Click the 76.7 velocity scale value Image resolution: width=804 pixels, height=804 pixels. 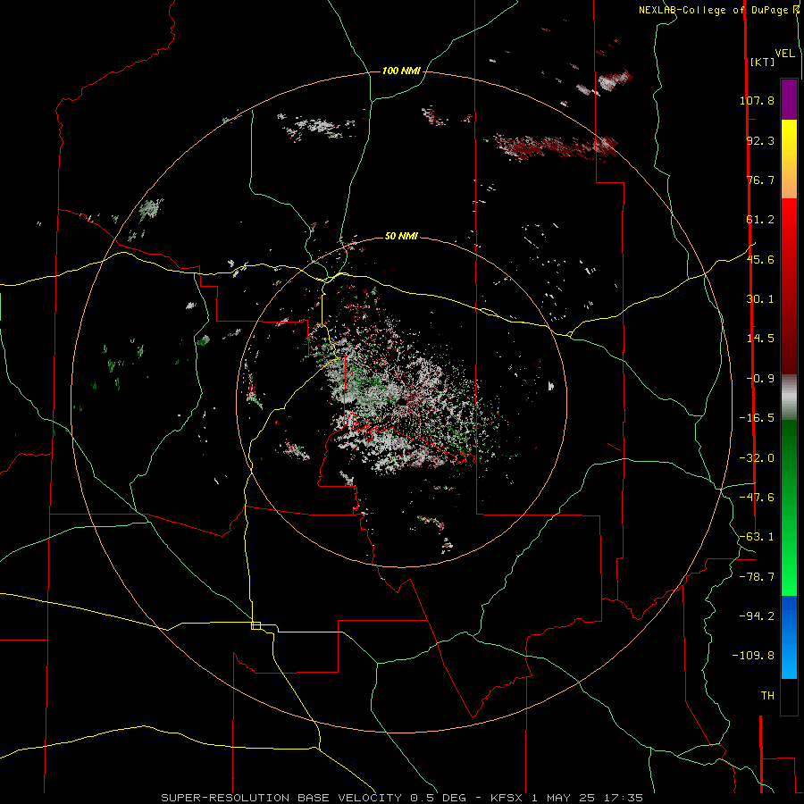click(x=760, y=180)
